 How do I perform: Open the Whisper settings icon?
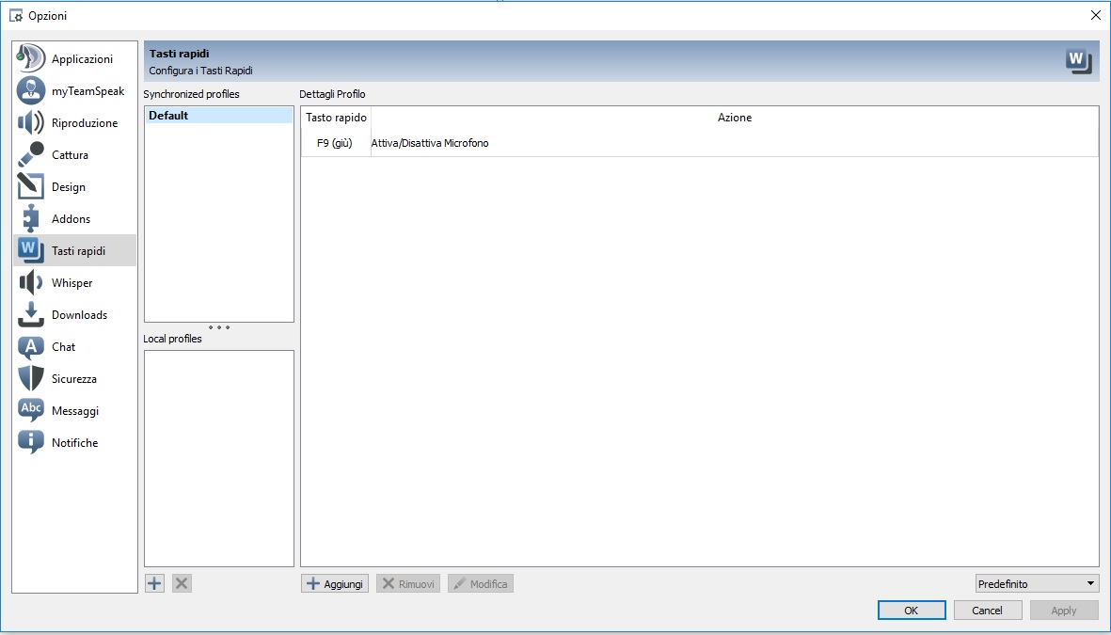click(31, 283)
